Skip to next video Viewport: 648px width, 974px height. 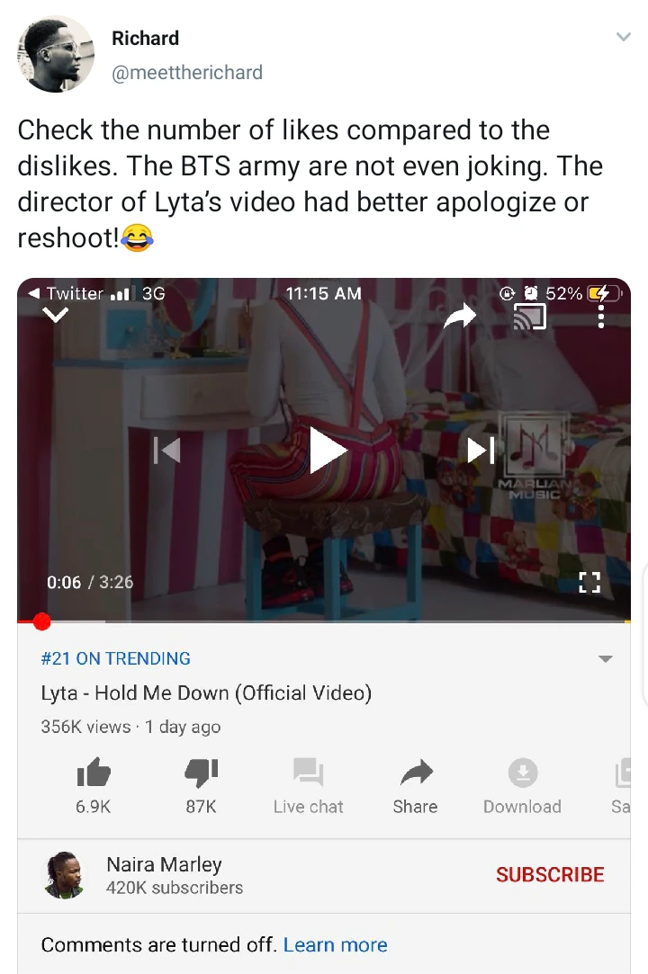coord(481,450)
